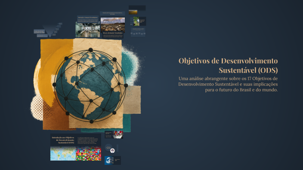Viewport: 303px width, 170px height.
Task: Open the slide with flags circle photo
Action: pyautogui.click(x=114, y=134)
